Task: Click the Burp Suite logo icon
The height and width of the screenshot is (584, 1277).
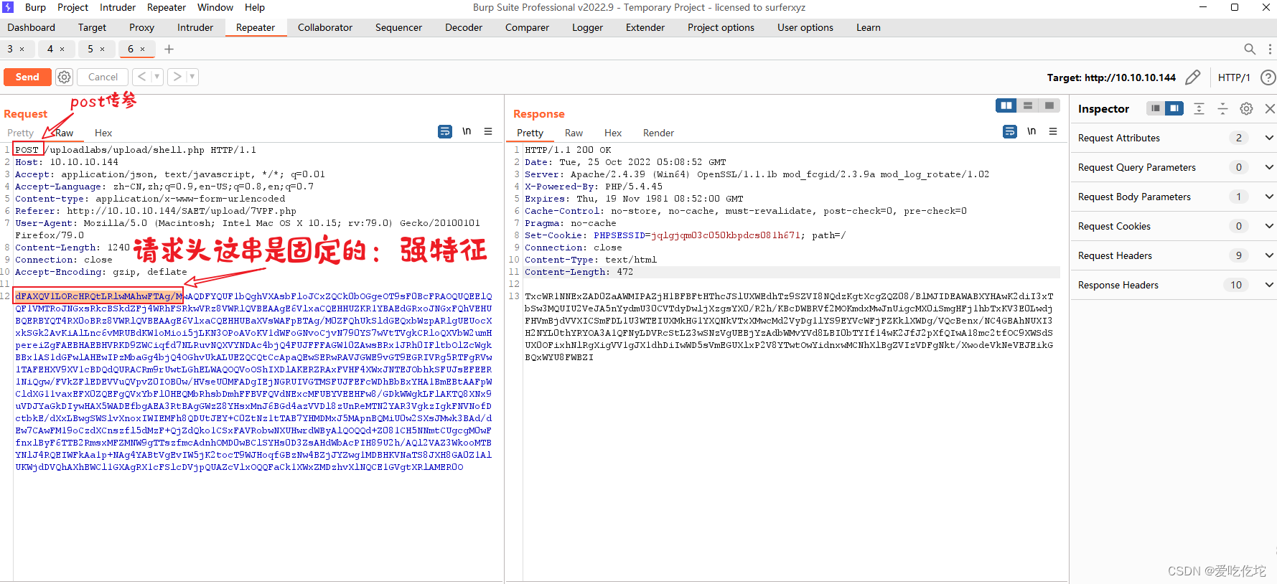Action: (x=8, y=7)
